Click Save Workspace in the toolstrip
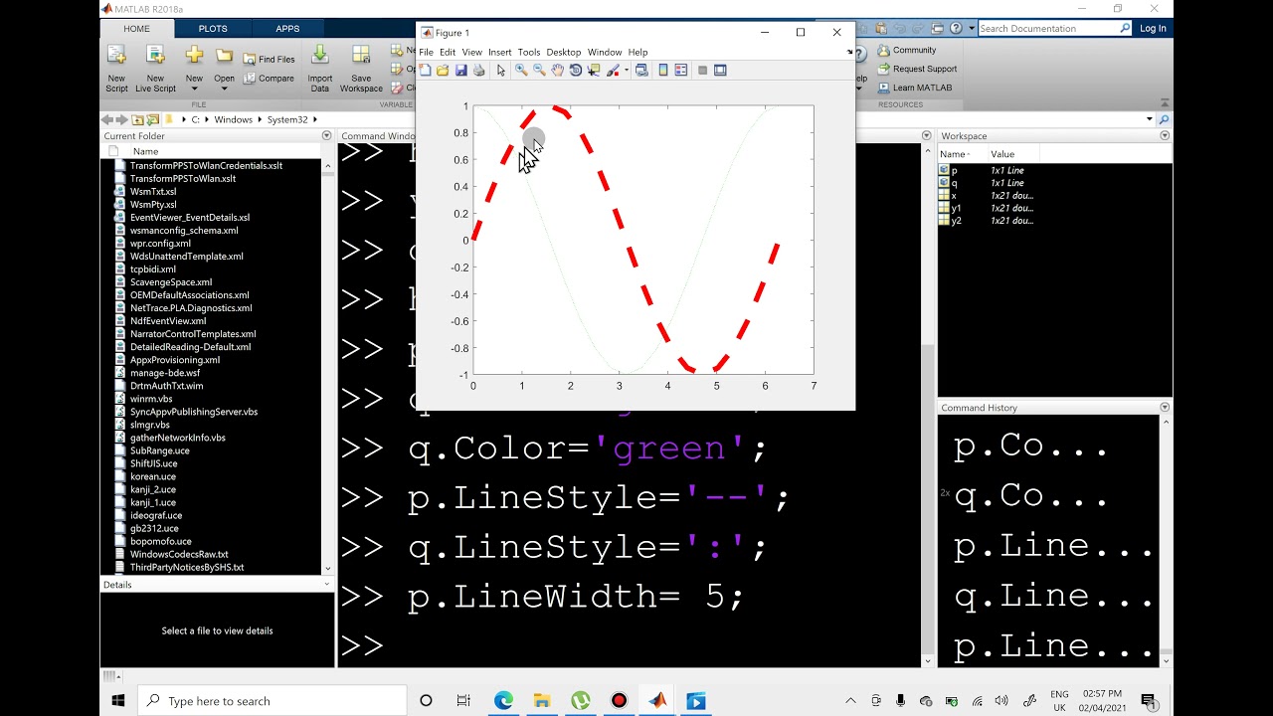 (x=361, y=69)
